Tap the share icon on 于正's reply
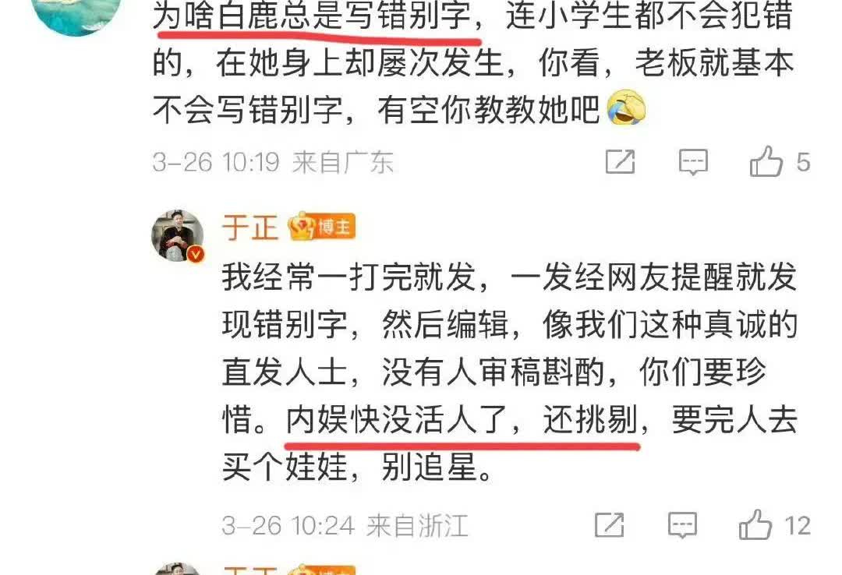This screenshot has height=575, width=842. pyautogui.click(x=610, y=524)
